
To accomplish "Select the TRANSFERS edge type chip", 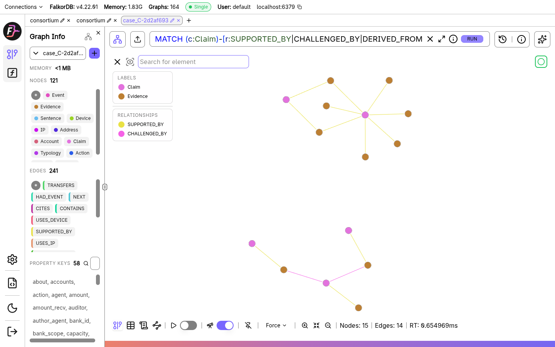I will [x=61, y=185].
